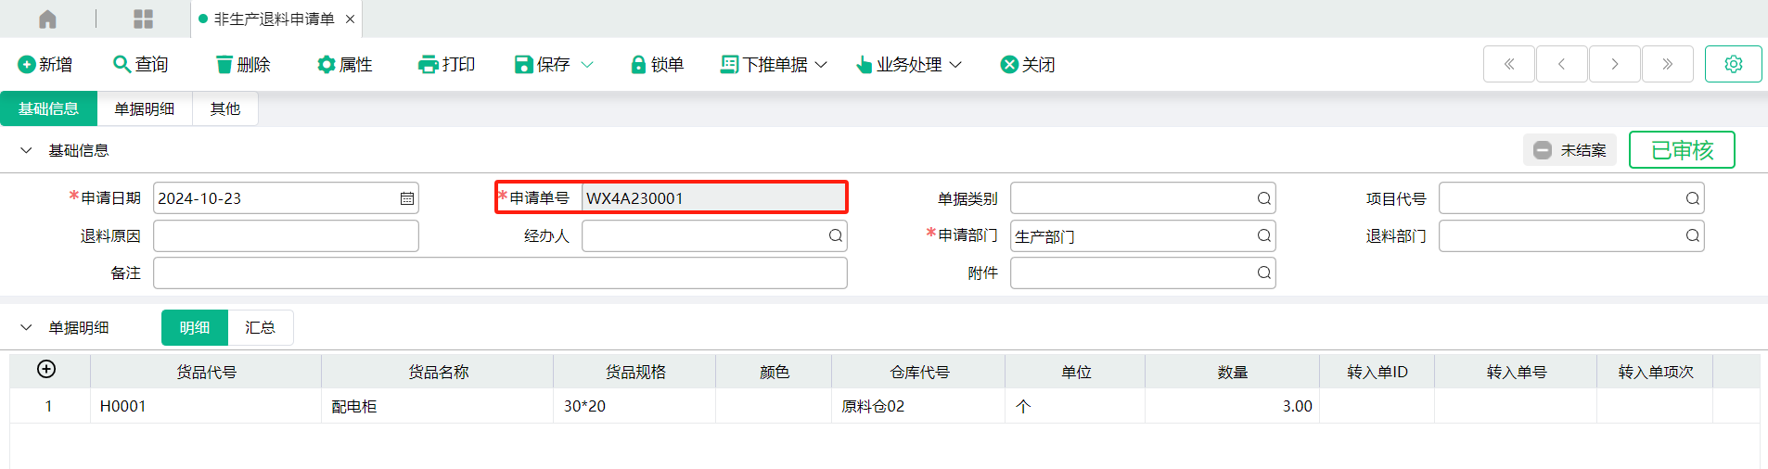Expand the 保存 dropdown arrow
The height and width of the screenshot is (469, 1768).
(x=587, y=64)
